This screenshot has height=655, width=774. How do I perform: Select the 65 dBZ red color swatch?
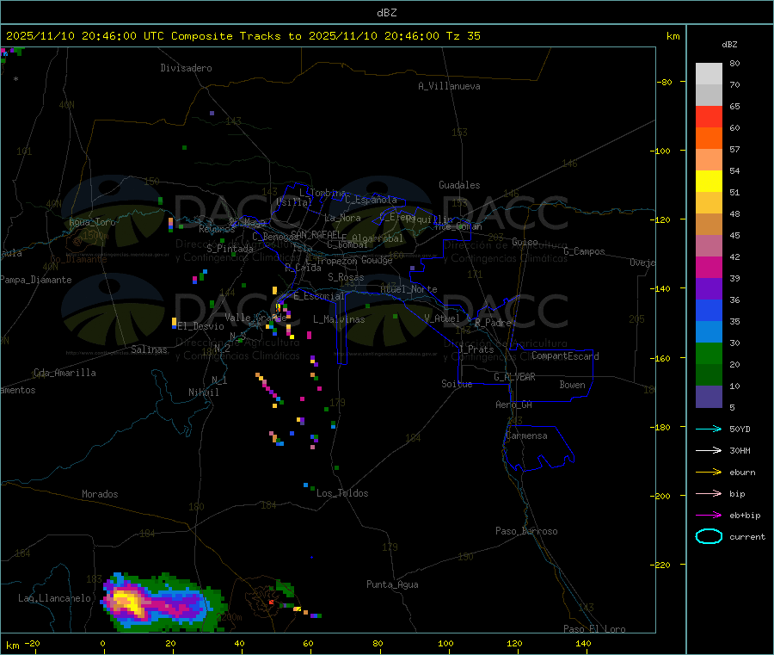point(709,116)
